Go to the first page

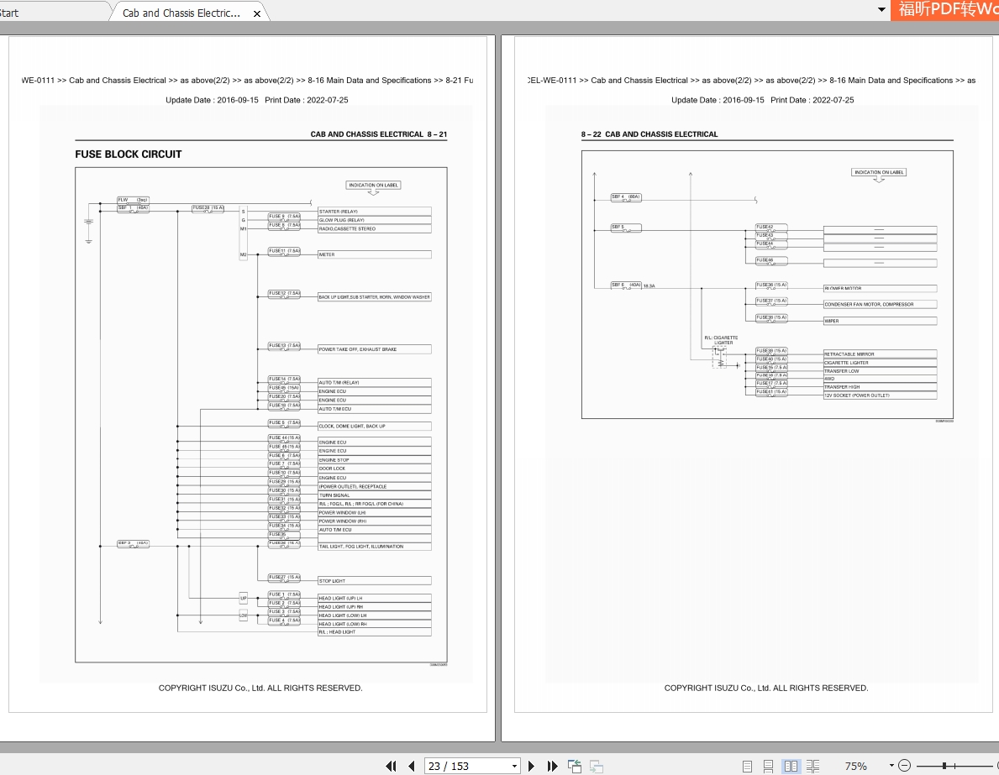(x=391, y=766)
